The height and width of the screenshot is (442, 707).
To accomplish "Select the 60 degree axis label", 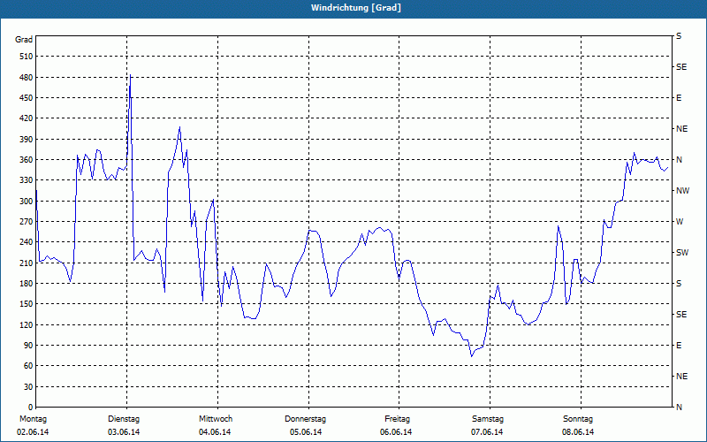I will point(28,366).
